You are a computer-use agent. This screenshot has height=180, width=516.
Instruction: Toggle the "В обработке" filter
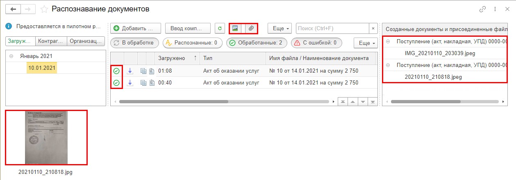[134, 42]
